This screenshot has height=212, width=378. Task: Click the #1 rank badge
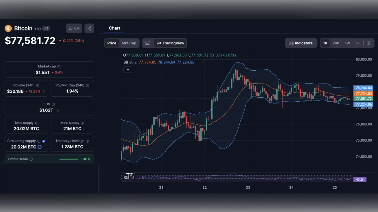(x=46, y=28)
